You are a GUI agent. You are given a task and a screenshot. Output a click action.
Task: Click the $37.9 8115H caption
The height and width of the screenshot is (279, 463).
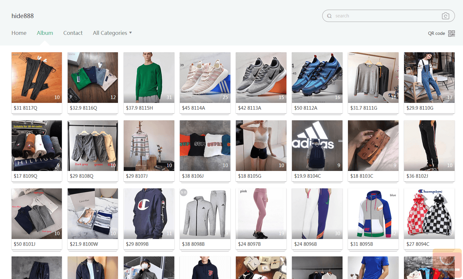pos(140,108)
